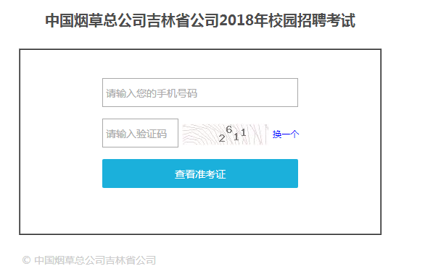
Task: Select the 请输入您的手机号码 placeholder text
Action: [x=152, y=93]
